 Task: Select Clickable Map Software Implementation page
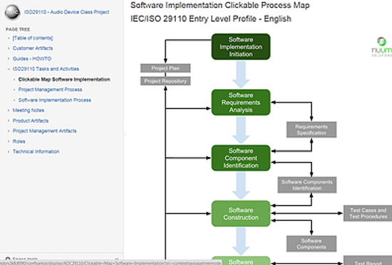(64, 80)
